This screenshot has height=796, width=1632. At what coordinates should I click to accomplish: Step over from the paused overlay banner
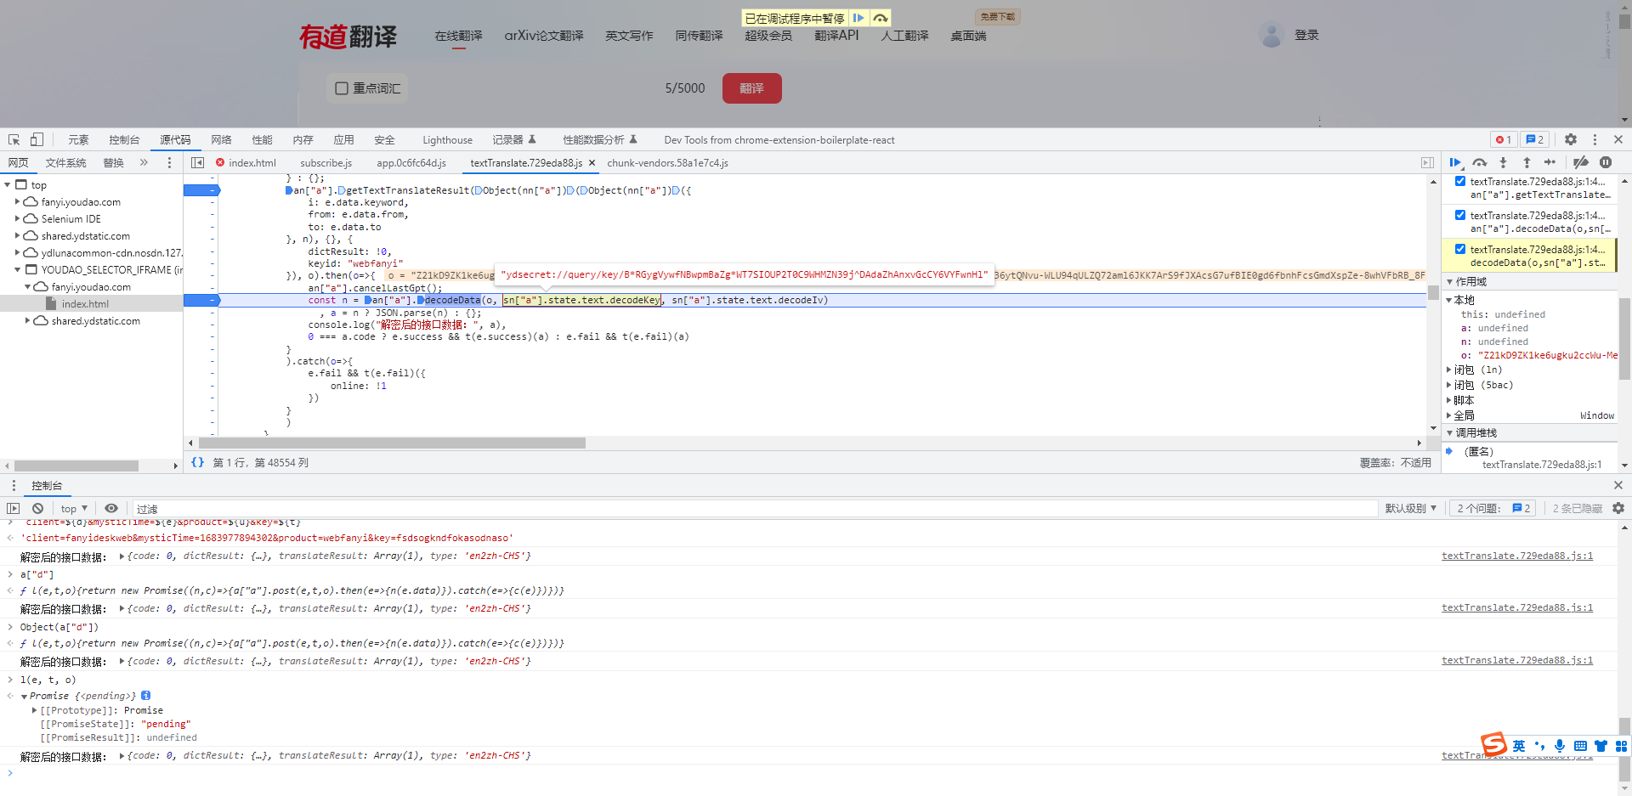pos(881,18)
